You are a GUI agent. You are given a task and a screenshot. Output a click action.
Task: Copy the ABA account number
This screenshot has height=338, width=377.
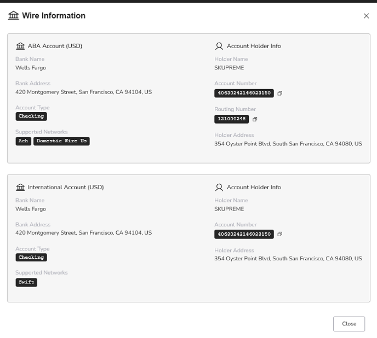(279, 93)
